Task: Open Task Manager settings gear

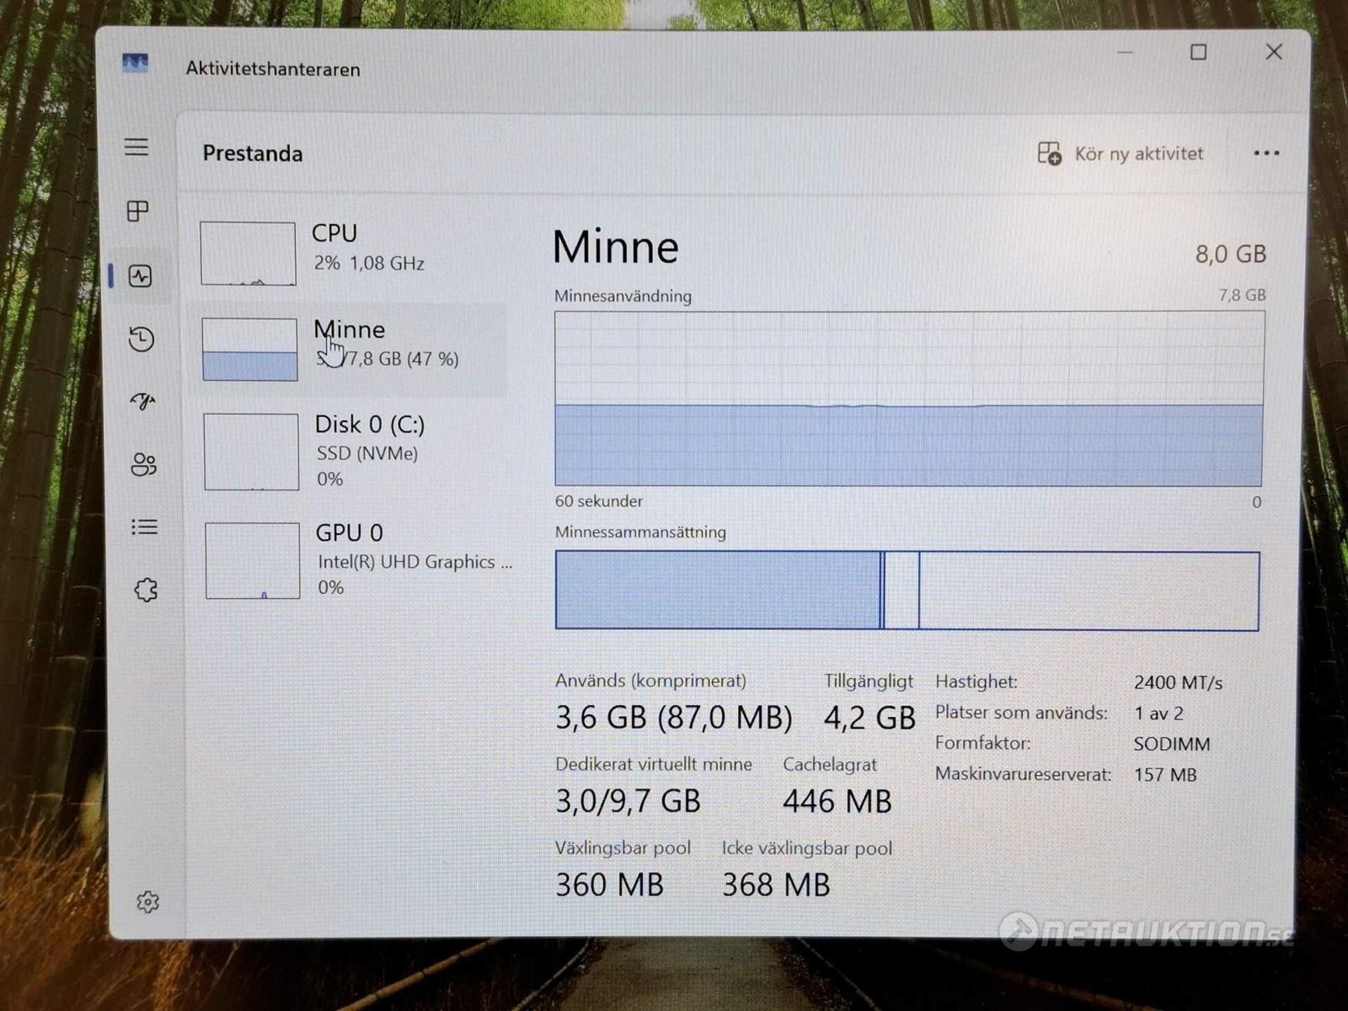Action: tap(147, 901)
